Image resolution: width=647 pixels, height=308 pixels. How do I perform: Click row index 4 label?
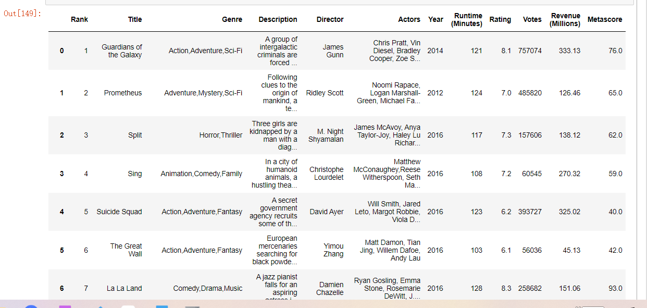click(62, 212)
